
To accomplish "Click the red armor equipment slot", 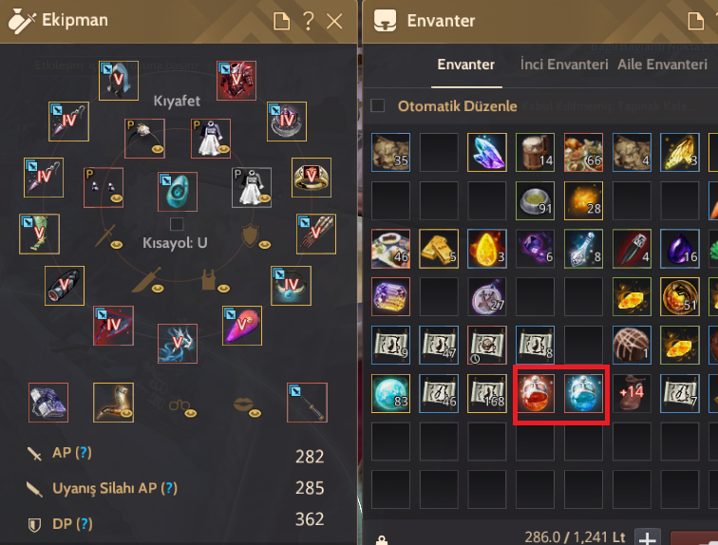I will click(x=236, y=81).
